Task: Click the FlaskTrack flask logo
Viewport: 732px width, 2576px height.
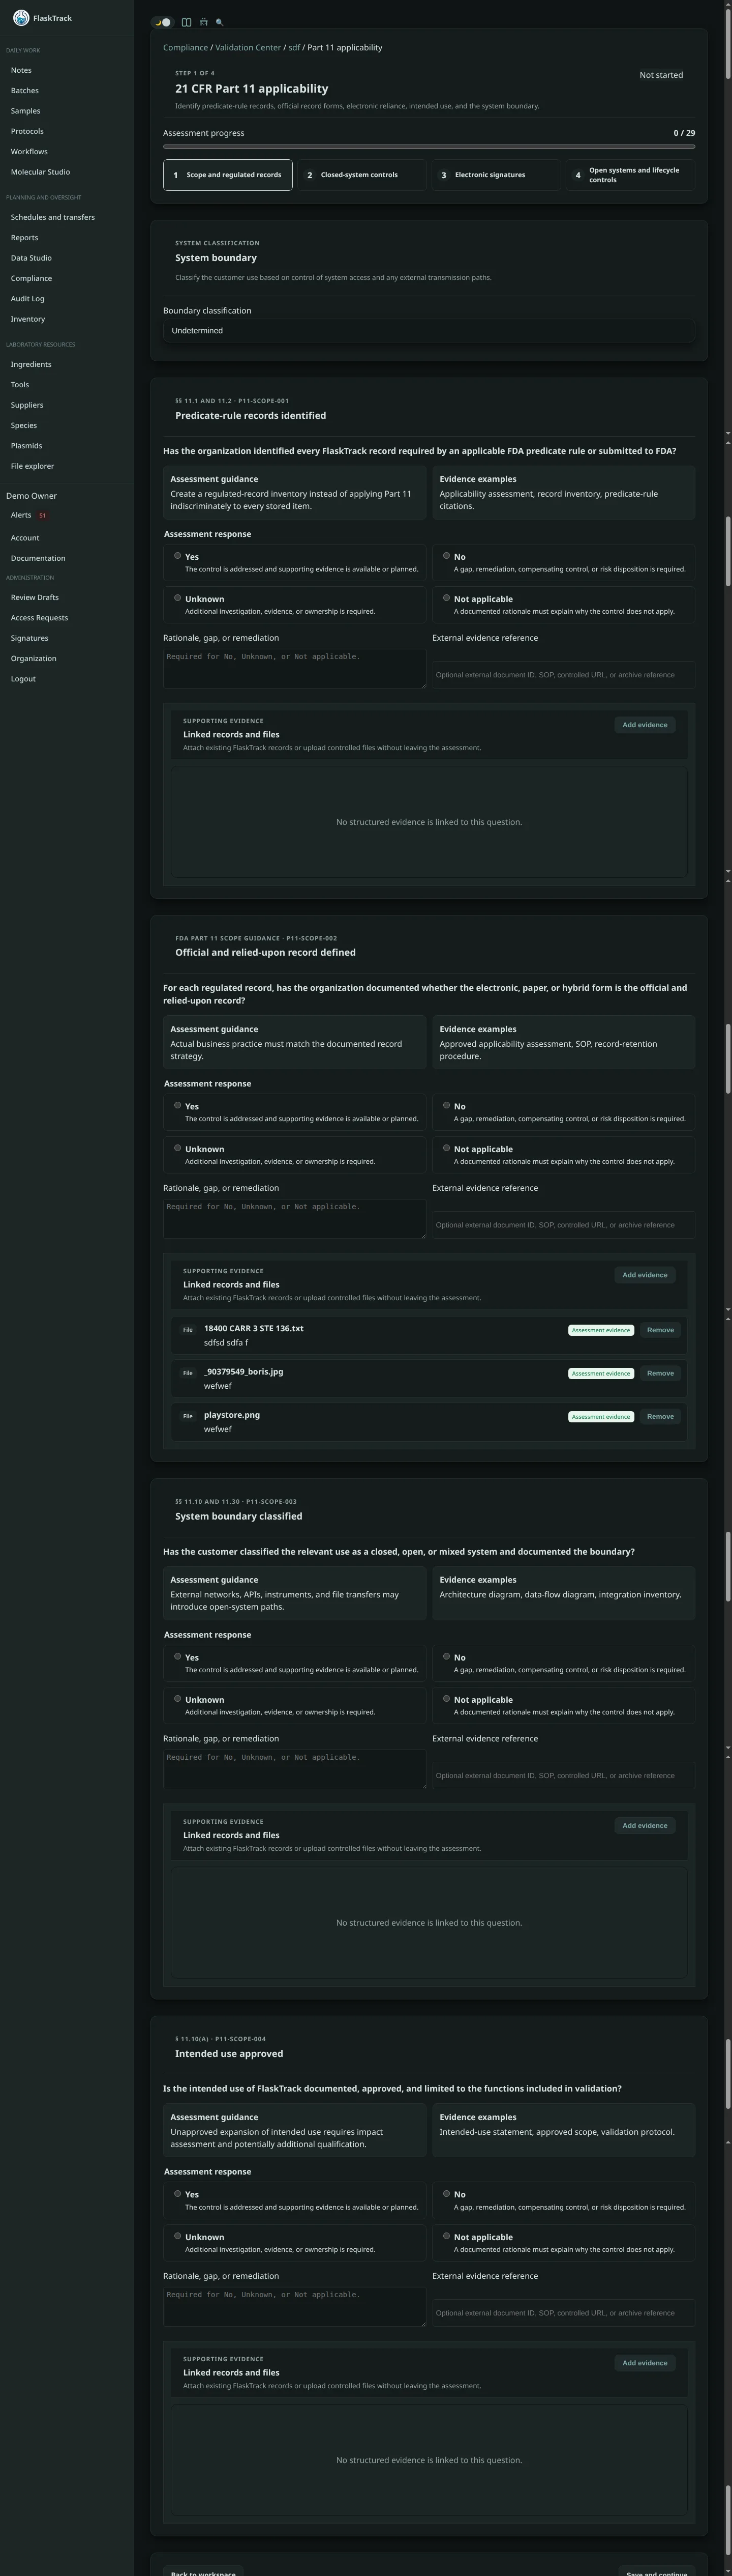Action: (x=21, y=18)
